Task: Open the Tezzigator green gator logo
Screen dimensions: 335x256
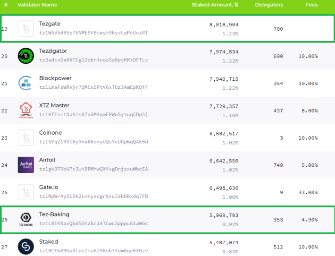Action: click(26, 56)
